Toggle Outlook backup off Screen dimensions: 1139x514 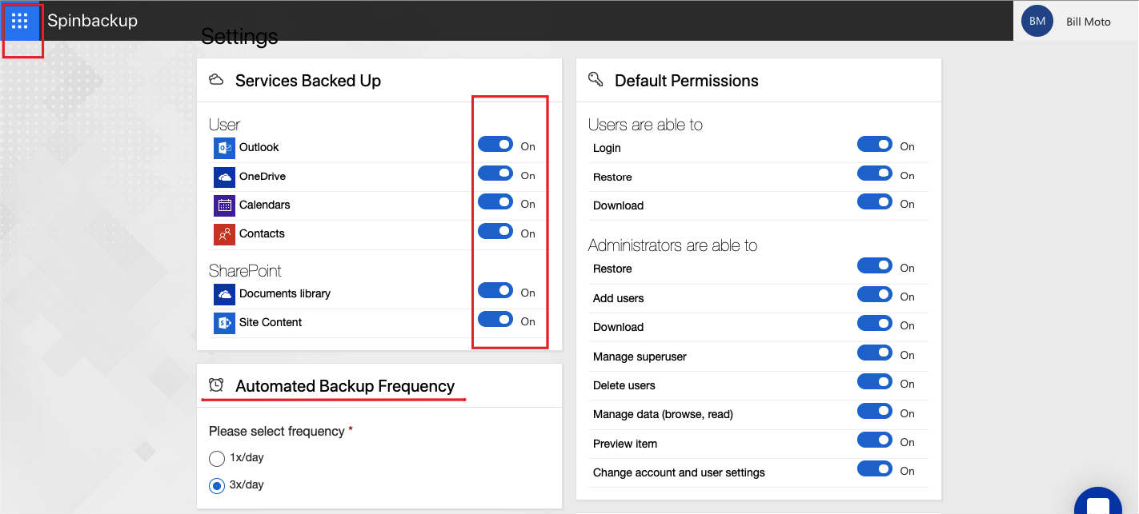pyautogui.click(x=495, y=145)
